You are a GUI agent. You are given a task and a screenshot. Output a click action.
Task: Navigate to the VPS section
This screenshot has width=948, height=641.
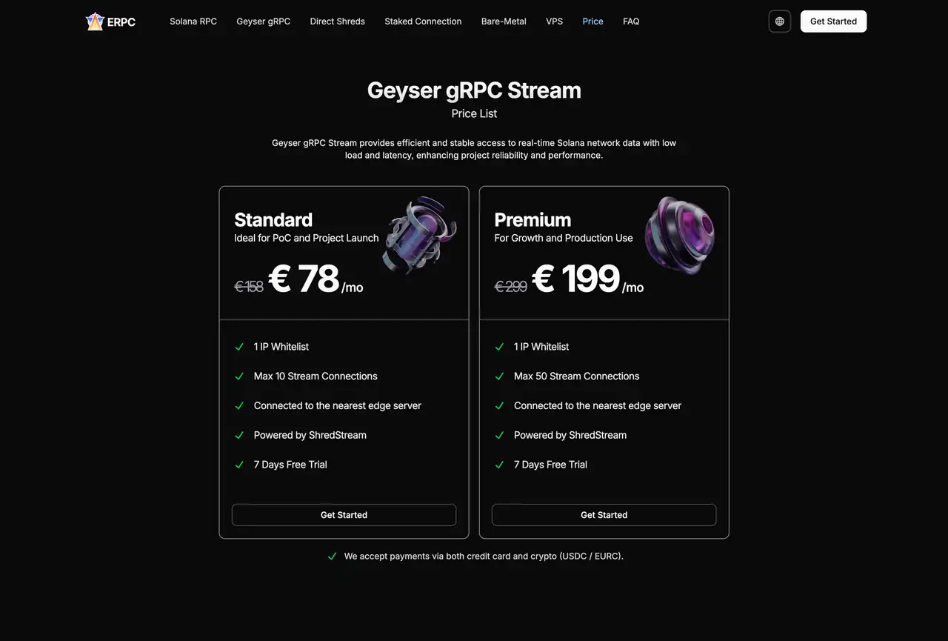click(x=554, y=21)
